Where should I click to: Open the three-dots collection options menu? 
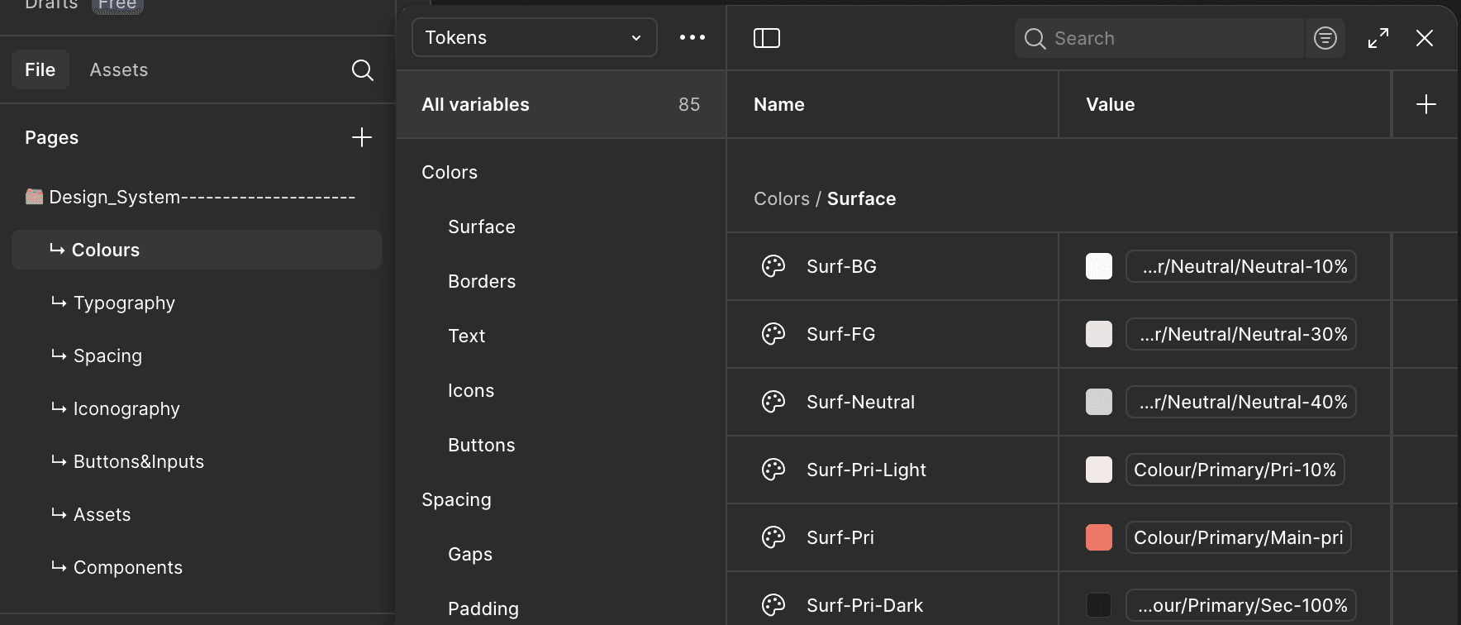coord(692,38)
